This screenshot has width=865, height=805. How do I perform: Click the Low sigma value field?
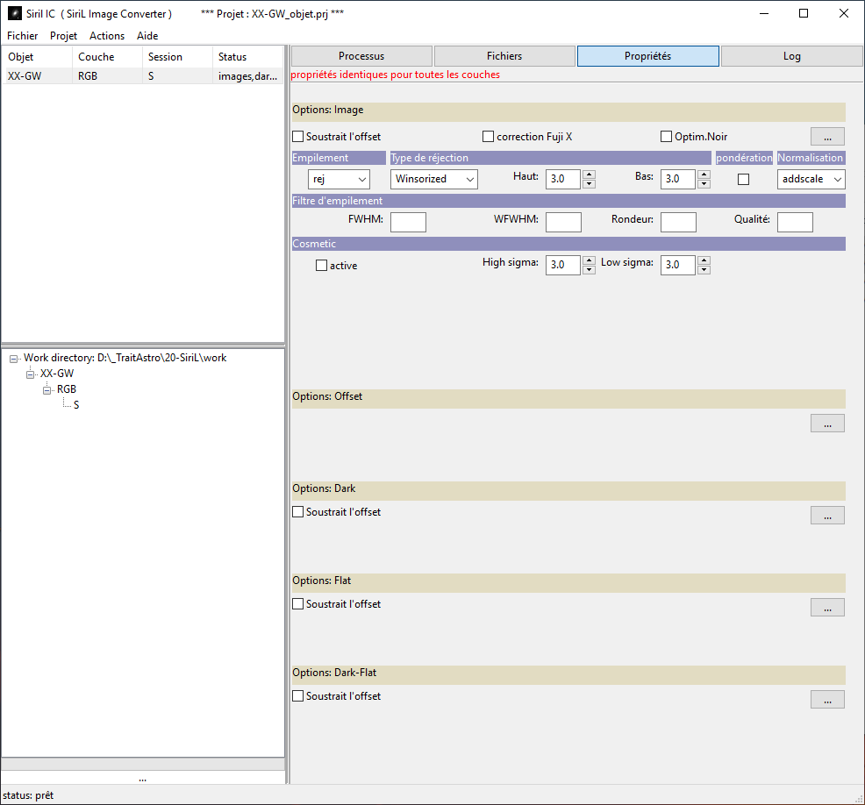click(678, 265)
